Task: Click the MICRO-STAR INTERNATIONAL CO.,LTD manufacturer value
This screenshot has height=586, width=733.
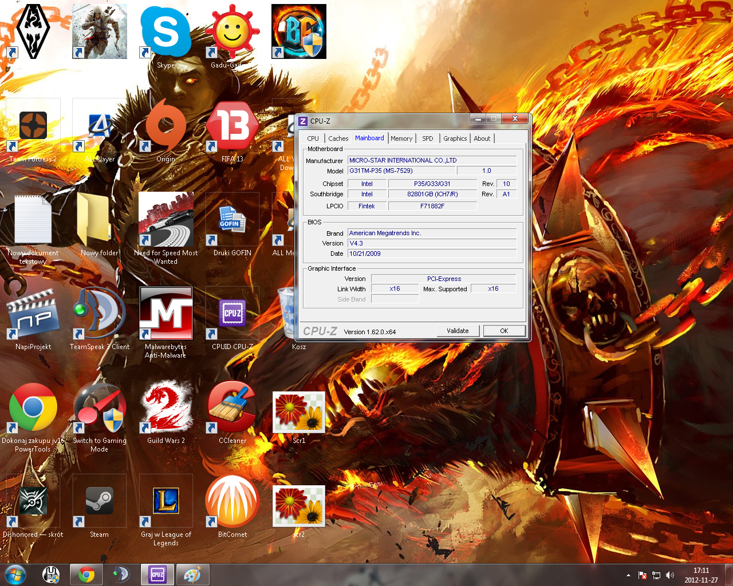Action: pyautogui.click(x=432, y=160)
